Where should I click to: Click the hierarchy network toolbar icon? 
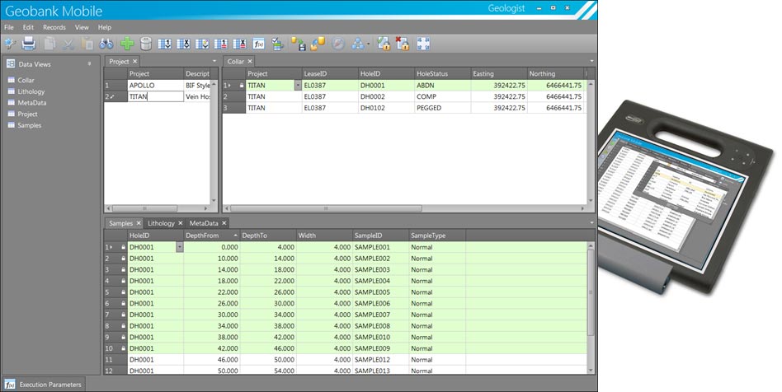click(357, 44)
